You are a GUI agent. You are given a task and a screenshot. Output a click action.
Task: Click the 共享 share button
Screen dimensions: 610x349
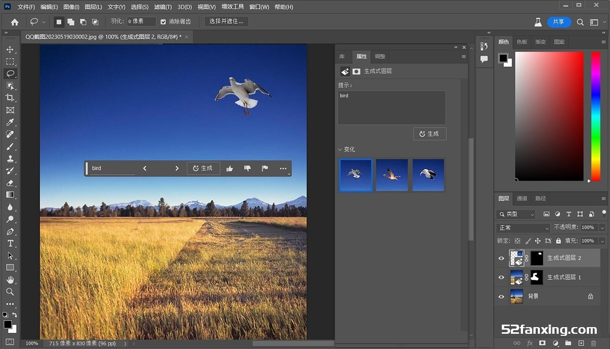coord(559,22)
